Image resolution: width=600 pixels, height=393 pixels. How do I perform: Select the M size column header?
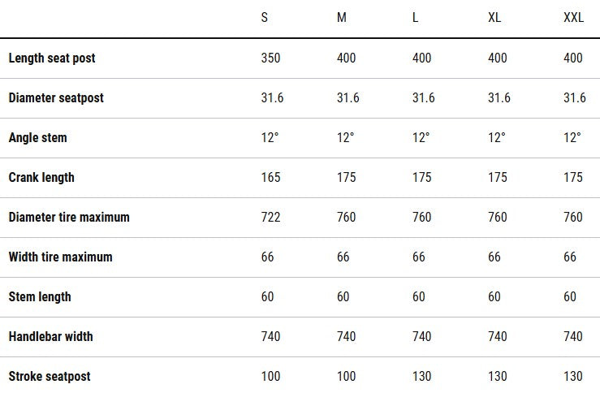pyautogui.click(x=342, y=18)
